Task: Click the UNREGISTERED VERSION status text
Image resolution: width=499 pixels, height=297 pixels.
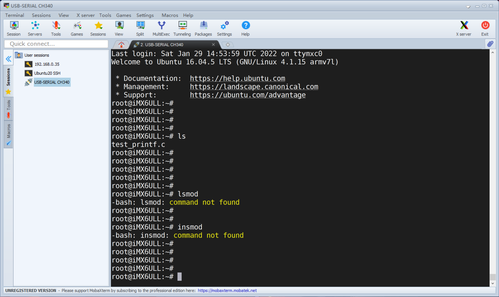Action: (x=31, y=290)
